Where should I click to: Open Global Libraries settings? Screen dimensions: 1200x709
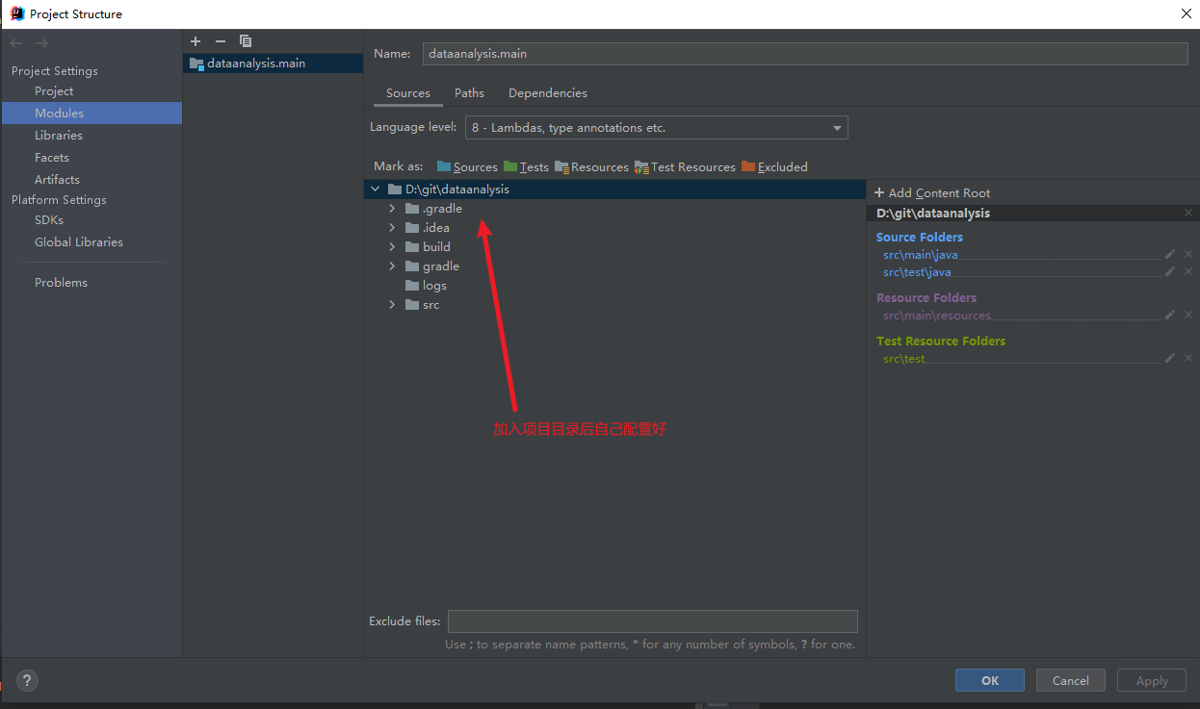click(79, 242)
